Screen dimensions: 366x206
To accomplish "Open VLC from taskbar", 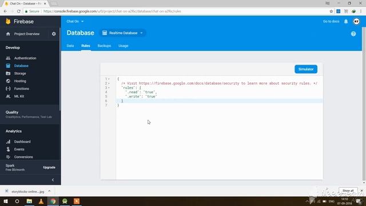I will click(41, 201).
